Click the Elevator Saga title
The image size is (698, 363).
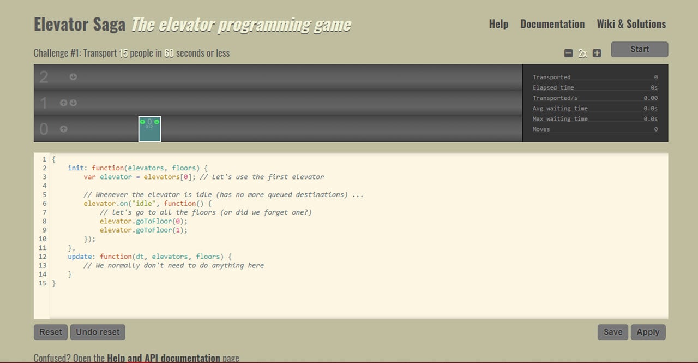click(x=80, y=25)
